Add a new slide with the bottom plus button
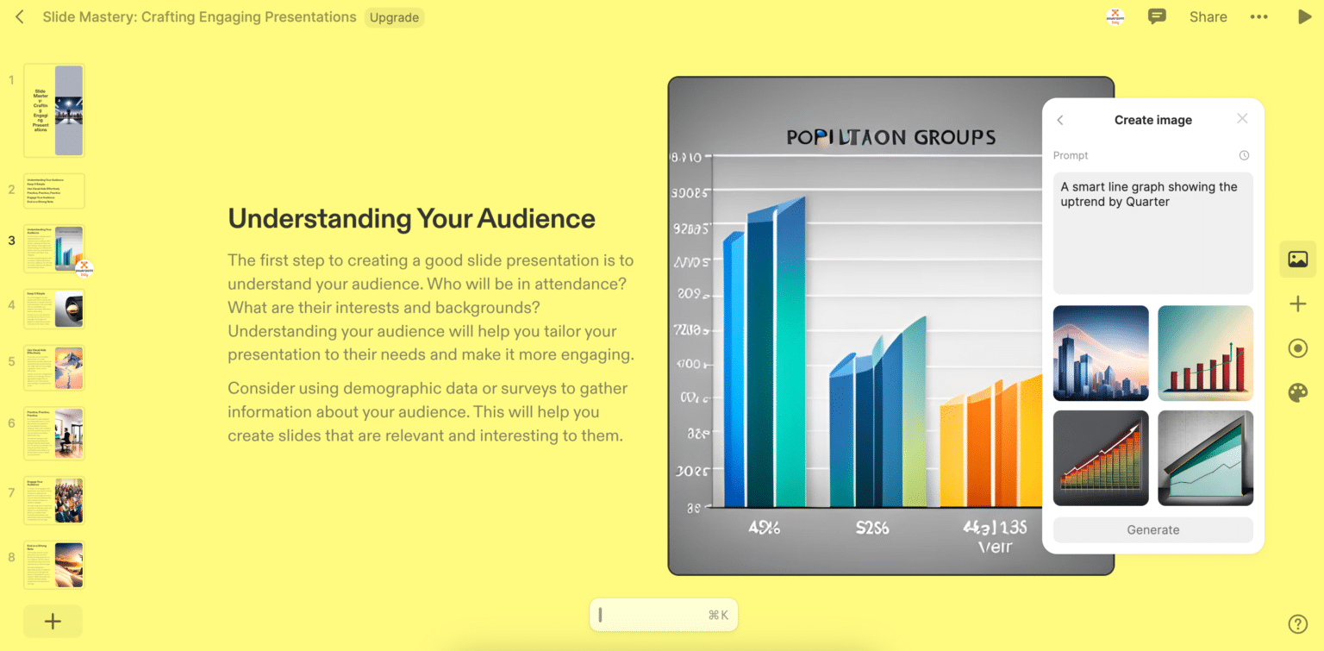 point(53,621)
